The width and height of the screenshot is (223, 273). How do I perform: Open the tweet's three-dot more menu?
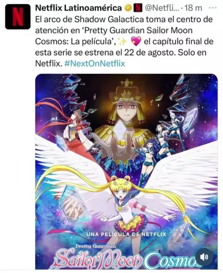click(212, 8)
